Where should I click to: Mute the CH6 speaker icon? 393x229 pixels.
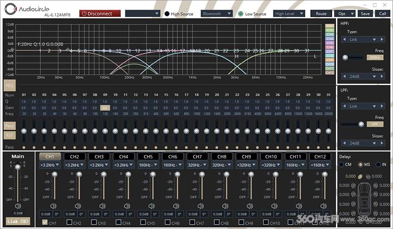coord(176,206)
